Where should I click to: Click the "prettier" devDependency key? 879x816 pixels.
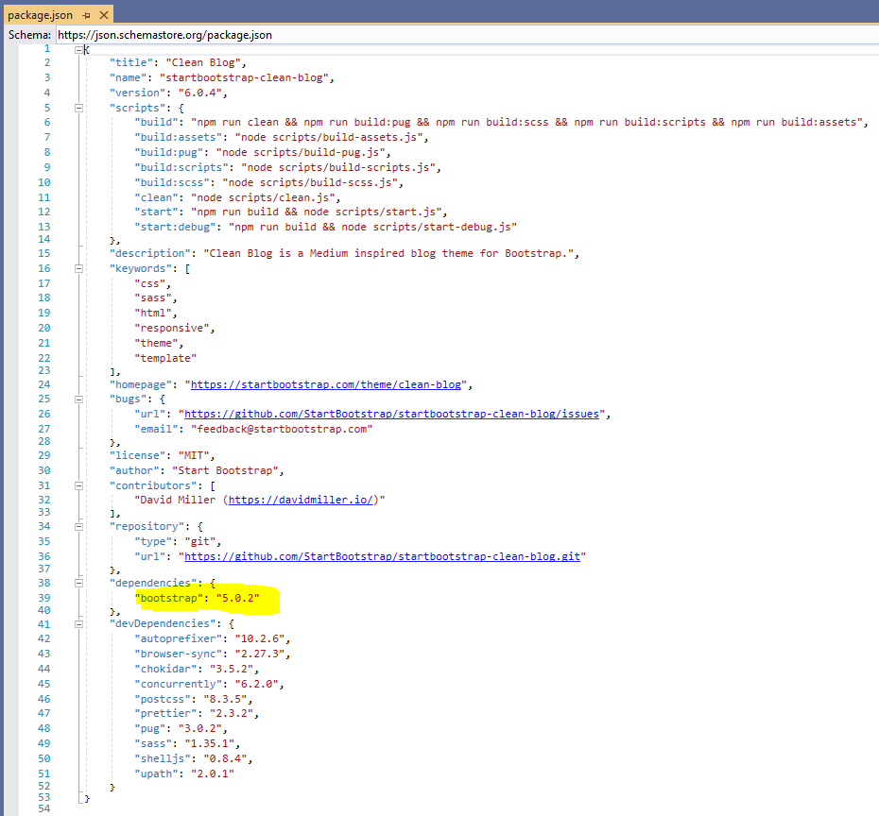tap(166, 713)
